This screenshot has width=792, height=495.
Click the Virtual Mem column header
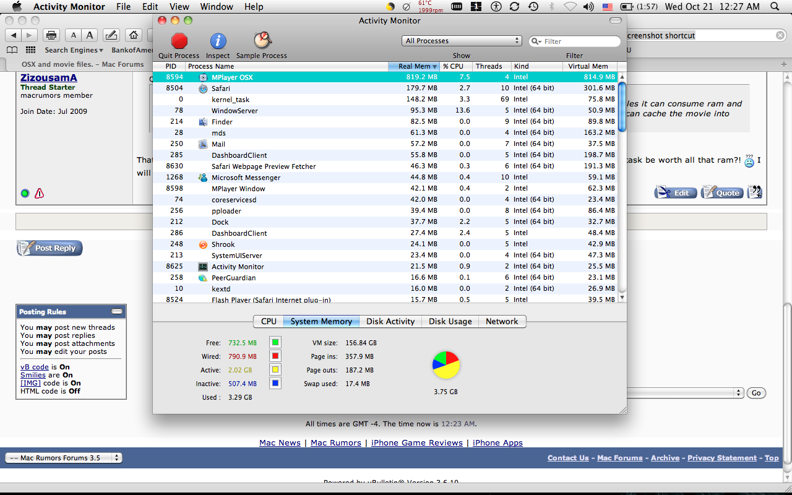point(590,66)
